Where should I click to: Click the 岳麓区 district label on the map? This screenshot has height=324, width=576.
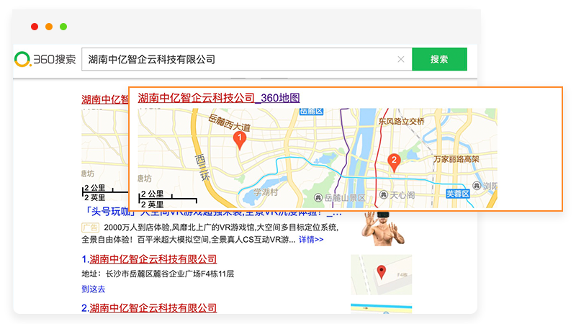(x=311, y=112)
